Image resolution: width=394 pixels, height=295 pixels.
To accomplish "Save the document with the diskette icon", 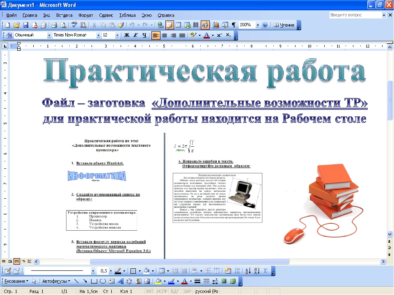I will click(25, 25).
